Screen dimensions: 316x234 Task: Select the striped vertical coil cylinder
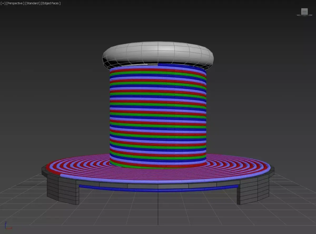[158, 116]
